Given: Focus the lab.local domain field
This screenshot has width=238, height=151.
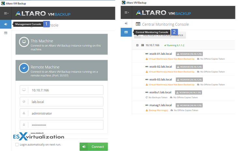Looking at the screenshot, I should coord(62,102).
